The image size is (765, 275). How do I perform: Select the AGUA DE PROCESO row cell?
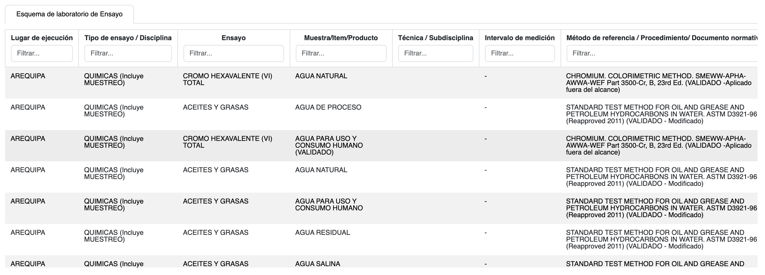(328, 108)
